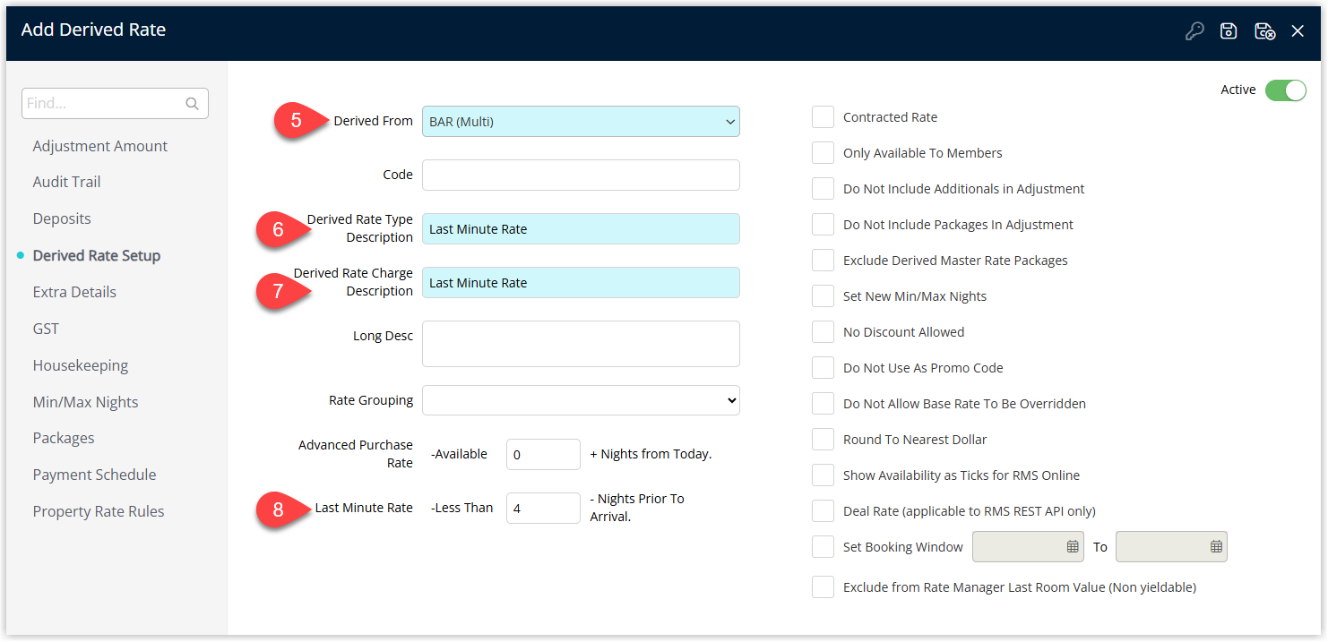Select Deposits in the sidebar

(x=62, y=218)
